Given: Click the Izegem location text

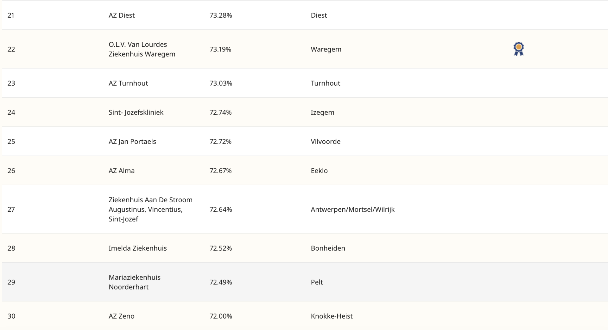Looking at the screenshot, I should [x=322, y=112].
